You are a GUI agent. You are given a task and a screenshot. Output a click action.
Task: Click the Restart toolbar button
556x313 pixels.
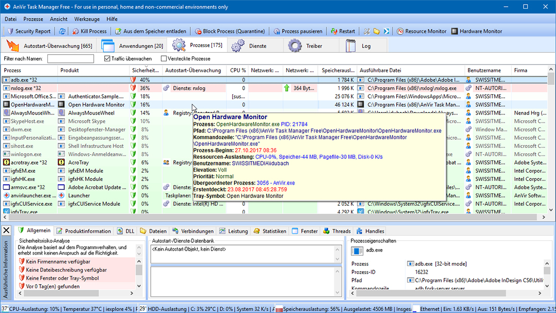tap(343, 31)
